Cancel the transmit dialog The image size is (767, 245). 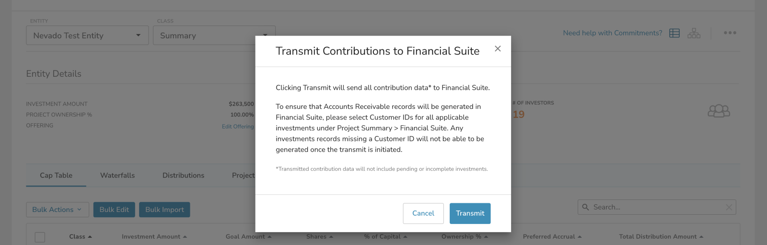coord(423,213)
